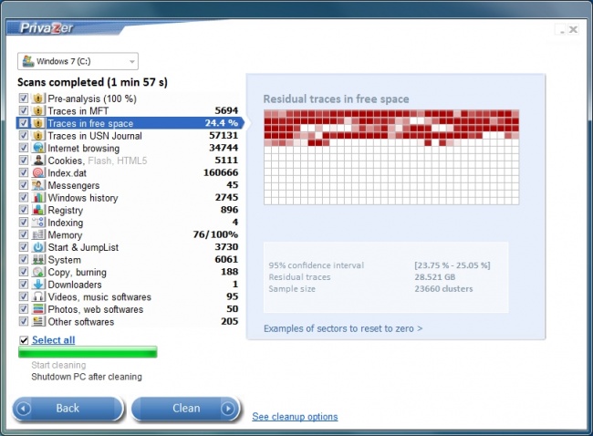
Task: Uncheck the Downloaders checkbox
Action: pyautogui.click(x=24, y=285)
